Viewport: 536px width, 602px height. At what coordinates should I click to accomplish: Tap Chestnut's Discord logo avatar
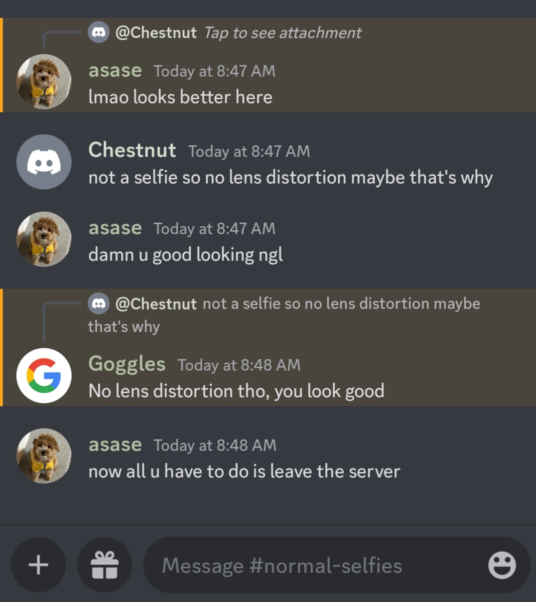pos(44,162)
